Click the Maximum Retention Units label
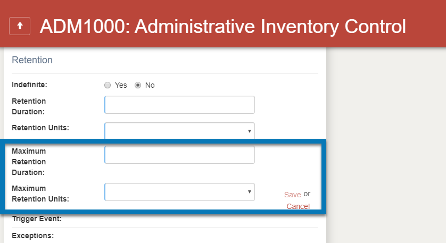Image resolution: width=446 pixels, height=243 pixels. pyautogui.click(x=40, y=194)
